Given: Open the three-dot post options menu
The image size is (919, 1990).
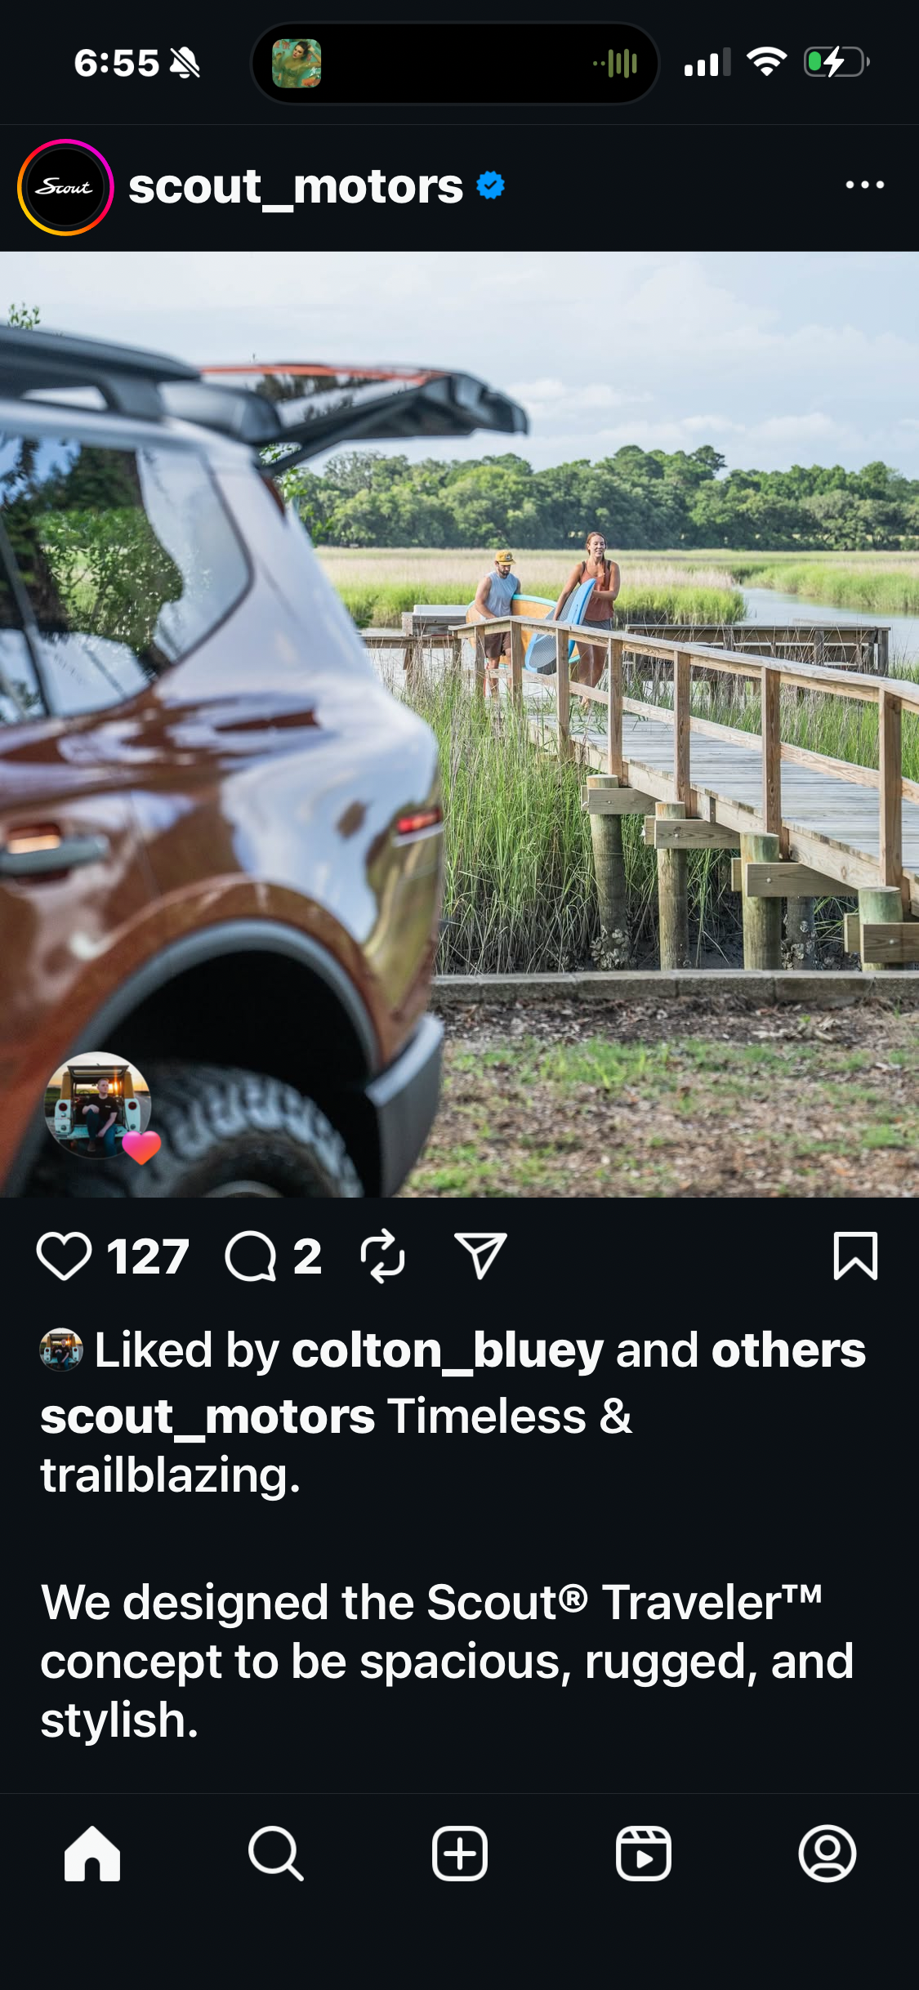Looking at the screenshot, I should (865, 185).
